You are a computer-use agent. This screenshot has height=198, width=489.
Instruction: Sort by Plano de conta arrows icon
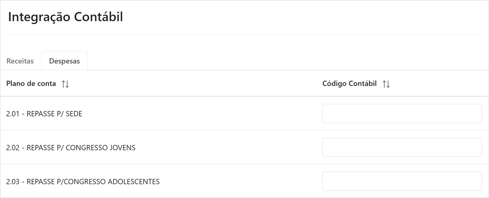coord(65,84)
